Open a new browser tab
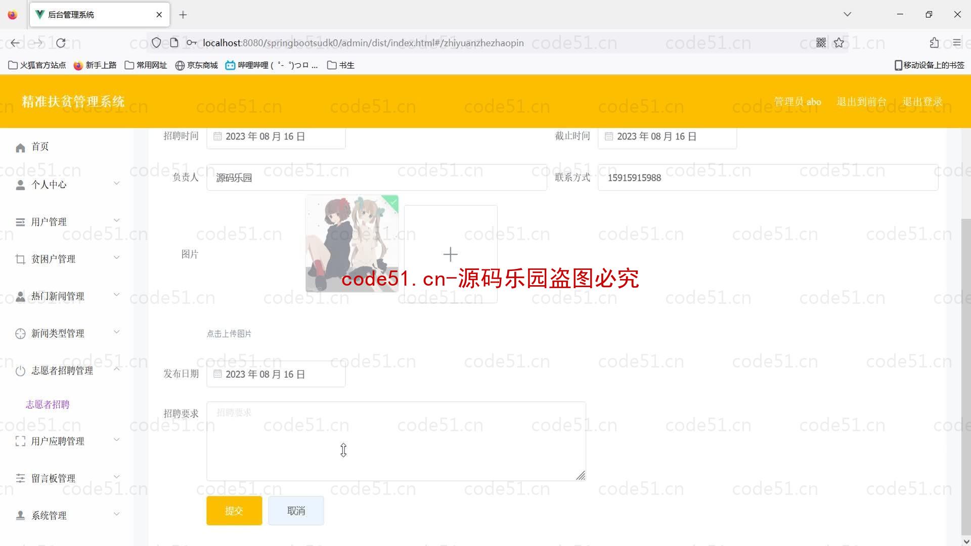This screenshot has width=971, height=546. [x=183, y=15]
